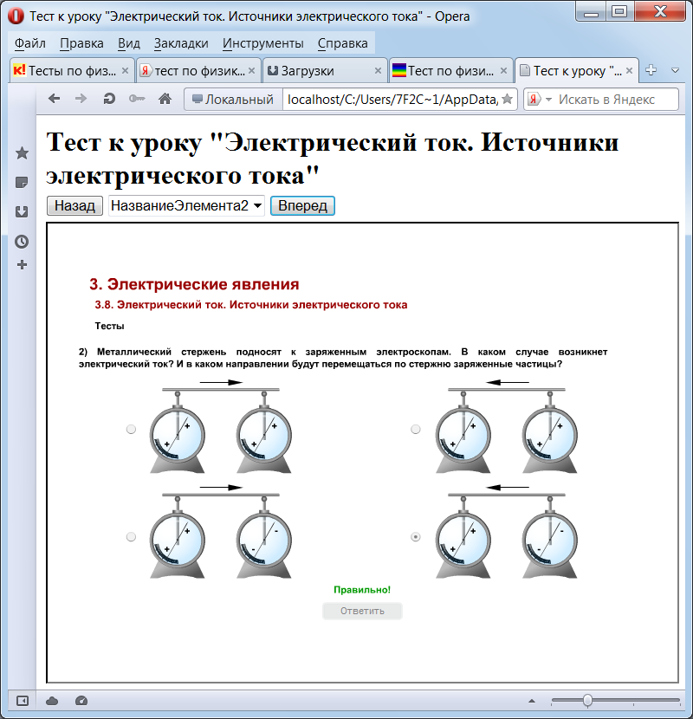
Task: Open search engine dropdown arrow
Action: coord(548,99)
